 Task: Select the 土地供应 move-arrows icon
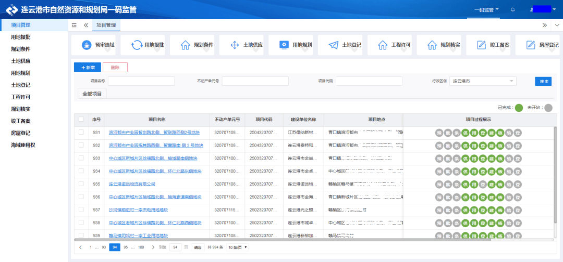coord(235,45)
